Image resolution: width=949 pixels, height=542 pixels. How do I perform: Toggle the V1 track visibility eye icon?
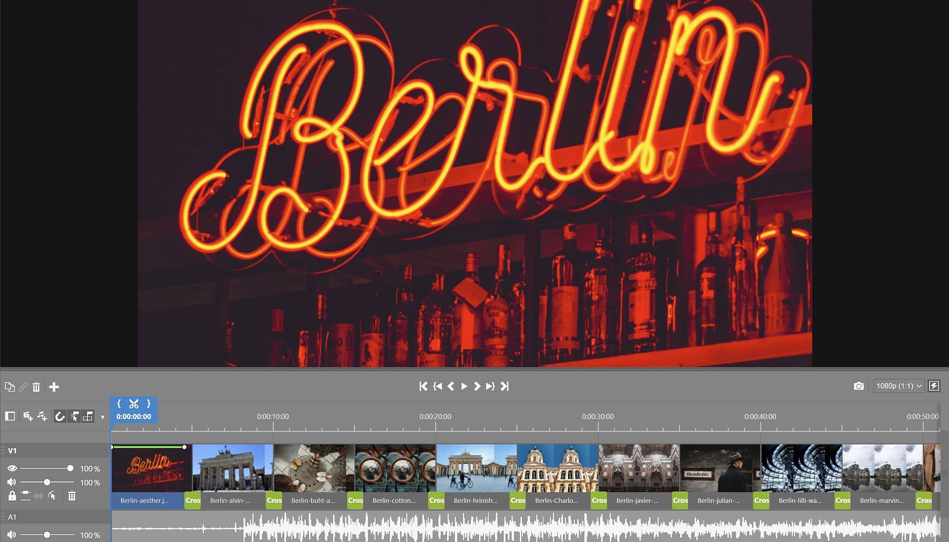(x=11, y=468)
